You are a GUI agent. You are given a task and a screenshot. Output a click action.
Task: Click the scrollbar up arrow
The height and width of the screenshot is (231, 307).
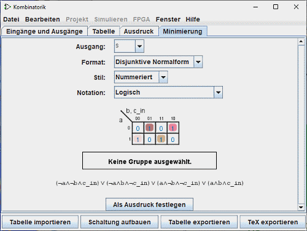[301, 42]
